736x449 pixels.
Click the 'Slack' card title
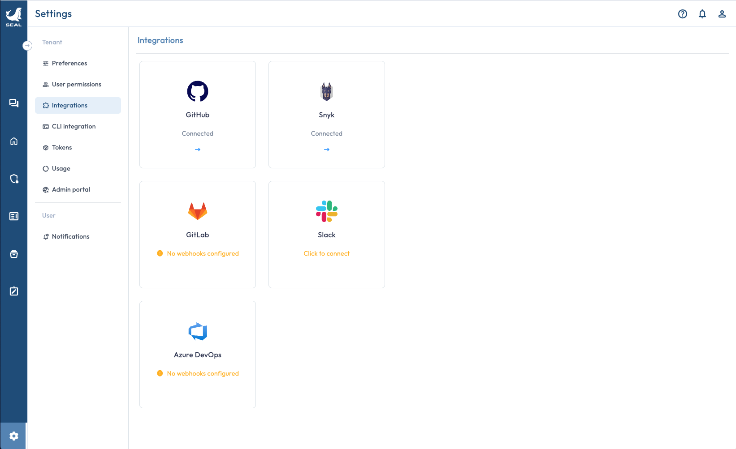point(327,235)
